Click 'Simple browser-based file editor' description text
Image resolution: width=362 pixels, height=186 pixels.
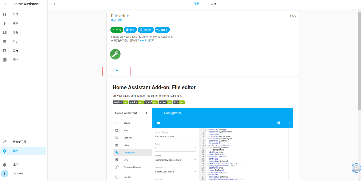coord(142,37)
